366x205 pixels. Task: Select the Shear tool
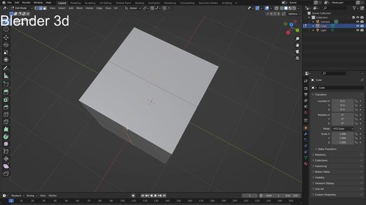pos(6,166)
